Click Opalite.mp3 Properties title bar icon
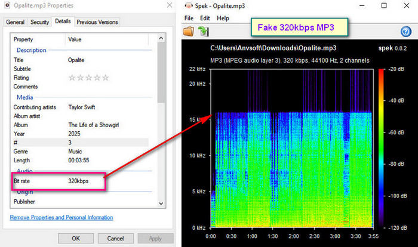The image size is (418, 247). (7, 5)
